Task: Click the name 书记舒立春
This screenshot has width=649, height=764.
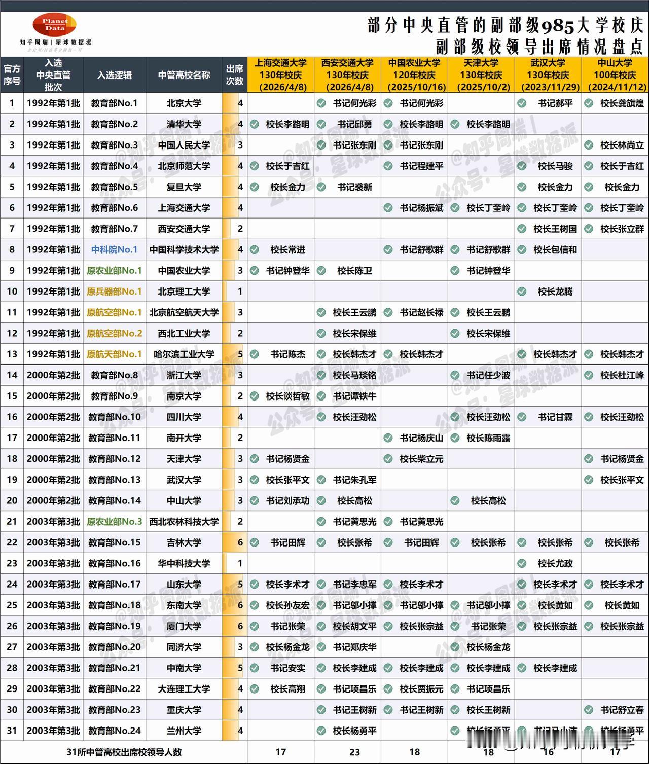Action: click(x=622, y=710)
